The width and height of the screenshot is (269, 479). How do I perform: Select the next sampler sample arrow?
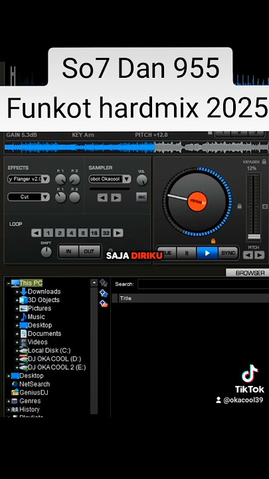coord(116,198)
